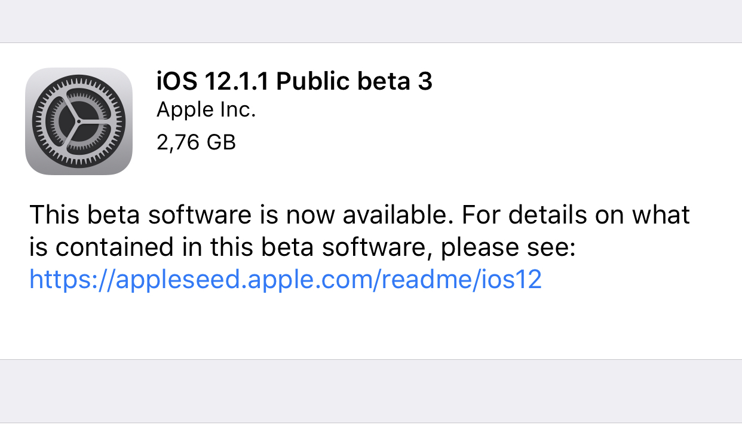The width and height of the screenshot is (742, 425).
Task: Tap the number '3' in the update title
Action: click(424, 82)
